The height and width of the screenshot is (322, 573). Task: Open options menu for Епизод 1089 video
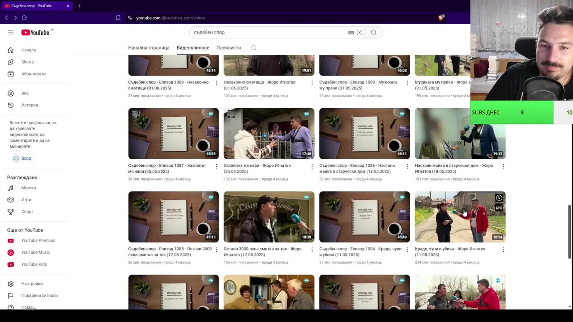tap(216, 83)
